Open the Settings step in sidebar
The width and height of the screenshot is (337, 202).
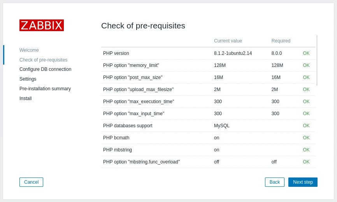(x=28, y=79)
